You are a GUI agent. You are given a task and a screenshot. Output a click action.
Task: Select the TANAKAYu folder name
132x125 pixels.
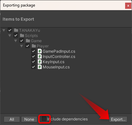pos(30,30)
